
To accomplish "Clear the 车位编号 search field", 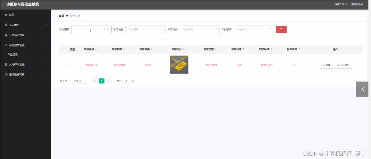I will tap(108, 29).
